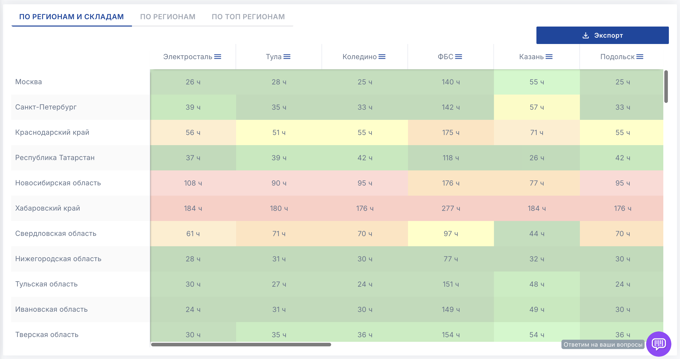Screen dimensions: 680x359
Task: Open the Казань column menu icon
Action: pos(549,57)
